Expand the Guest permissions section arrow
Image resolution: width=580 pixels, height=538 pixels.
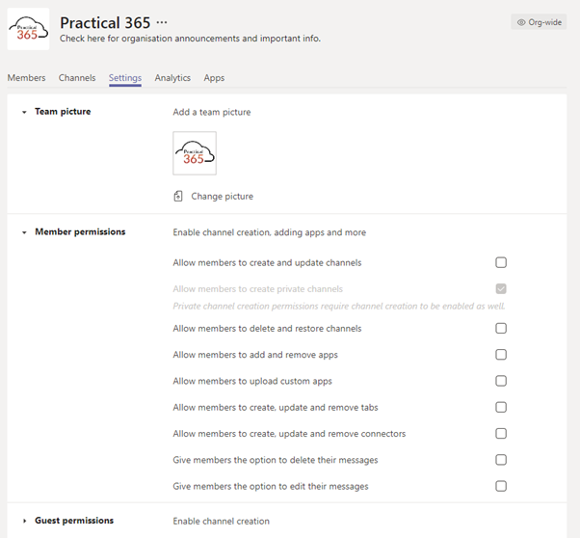(x=24, y=521)
